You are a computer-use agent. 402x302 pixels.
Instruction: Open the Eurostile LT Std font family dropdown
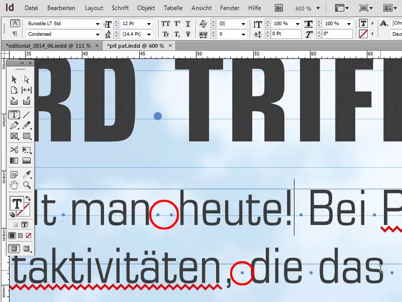[98, 23]
